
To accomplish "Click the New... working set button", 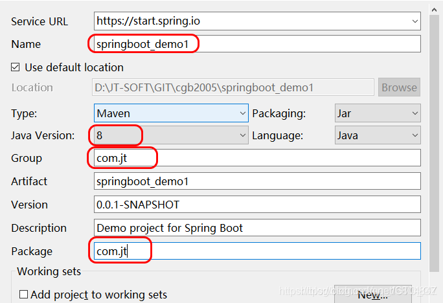I will 373,295.
